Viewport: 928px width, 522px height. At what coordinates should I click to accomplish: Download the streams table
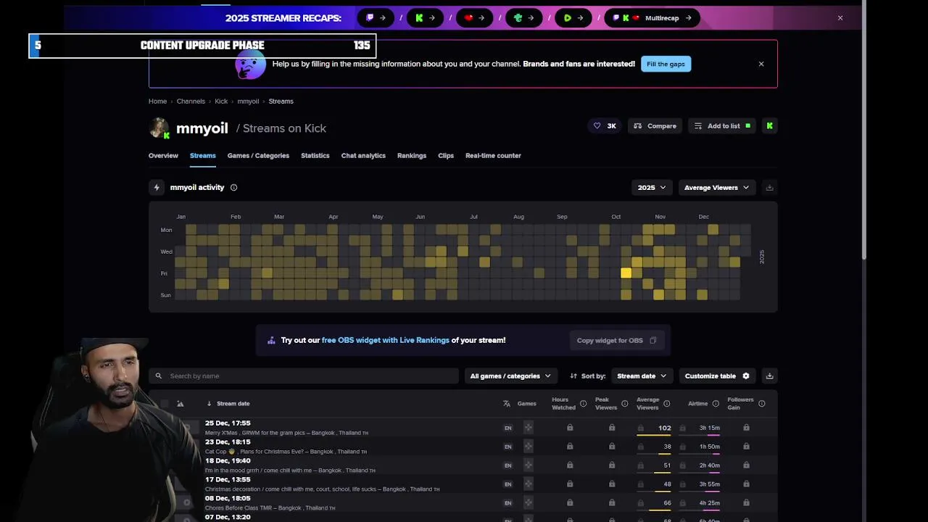[x=770, y=376]
